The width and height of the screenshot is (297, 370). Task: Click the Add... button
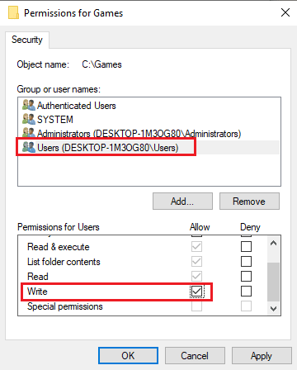pyautogui.click(x=182, y=202)
